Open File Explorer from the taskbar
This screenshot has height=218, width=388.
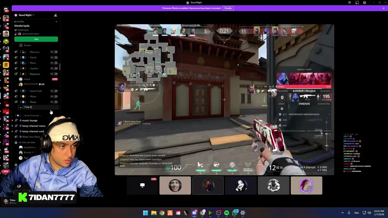pos(154,213)
